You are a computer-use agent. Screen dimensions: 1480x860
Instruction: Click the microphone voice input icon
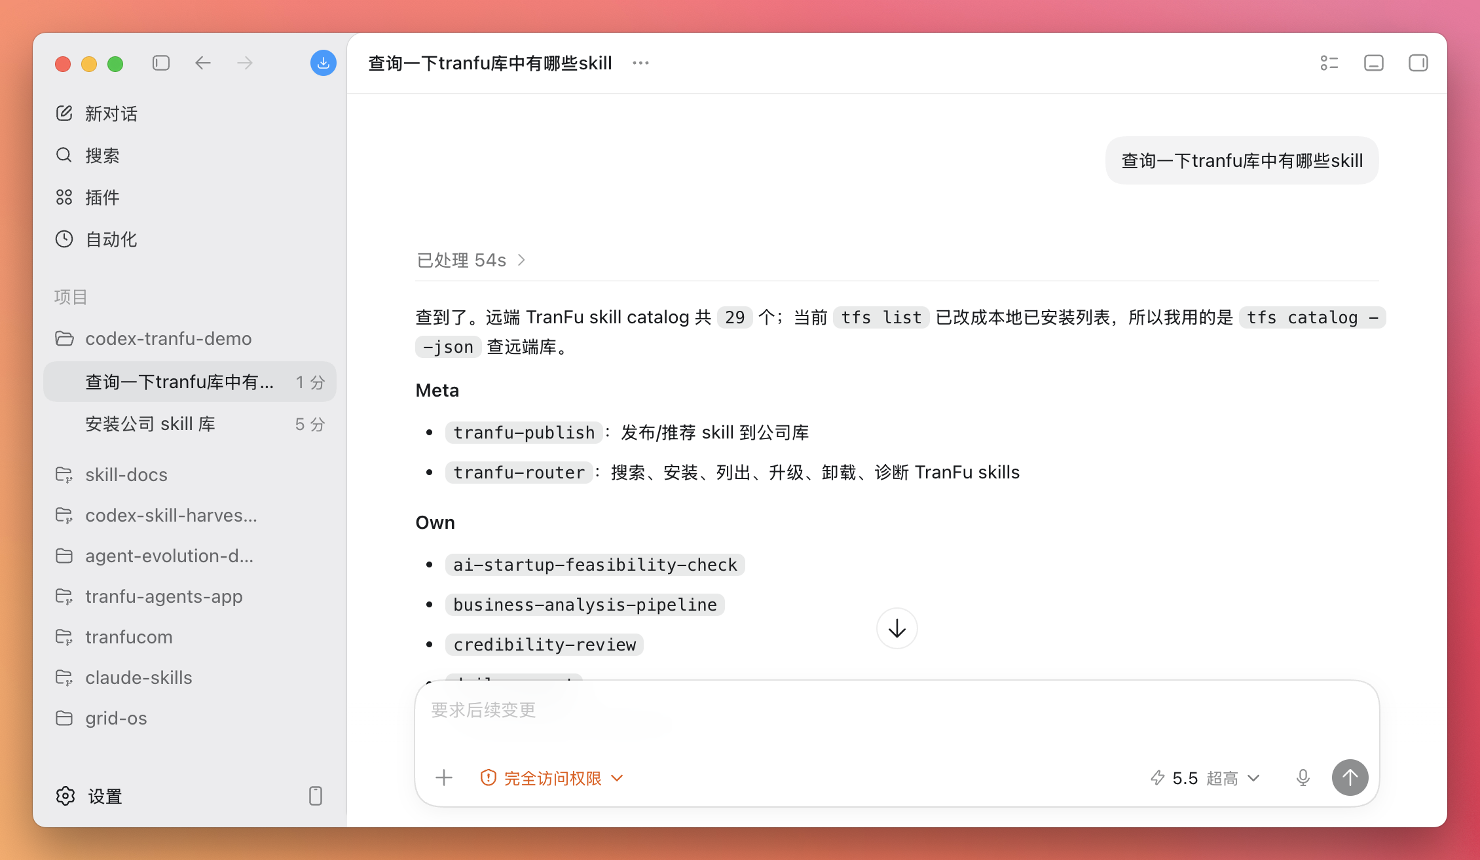1303,778
